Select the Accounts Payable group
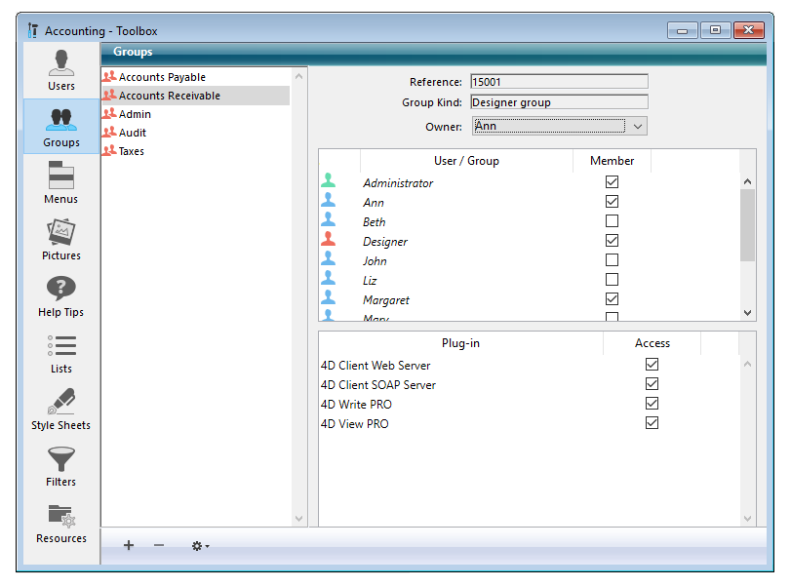The image size is (791, 587). tap(162, 77)
